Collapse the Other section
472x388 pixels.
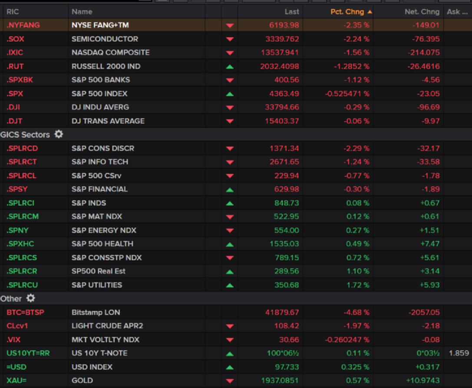(x=10, y=298)
